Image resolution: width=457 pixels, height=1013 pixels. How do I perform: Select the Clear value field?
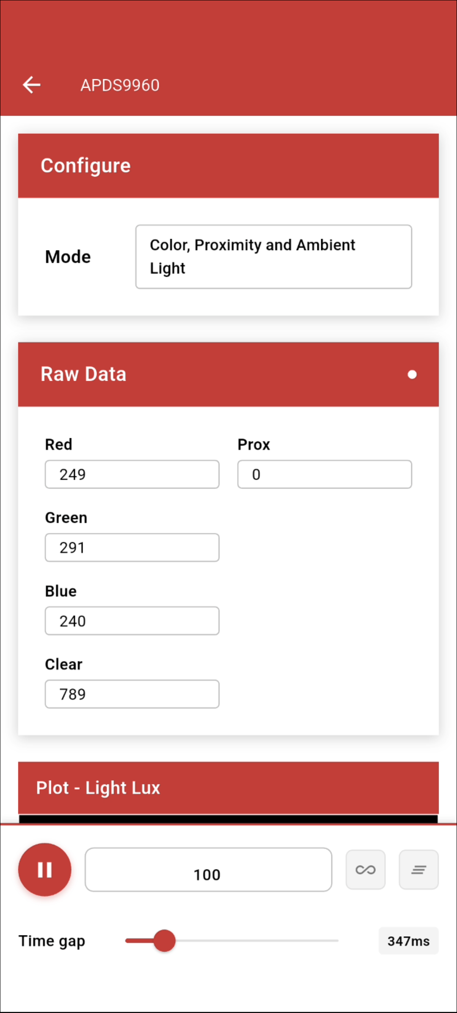pyautogui.click(x=132, y=694)
